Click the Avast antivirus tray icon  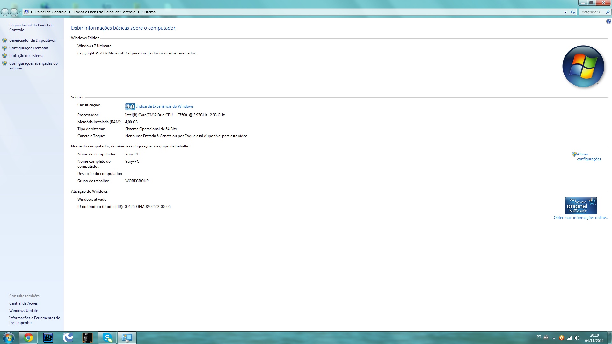pyautogui.click(x=562, y=338)
